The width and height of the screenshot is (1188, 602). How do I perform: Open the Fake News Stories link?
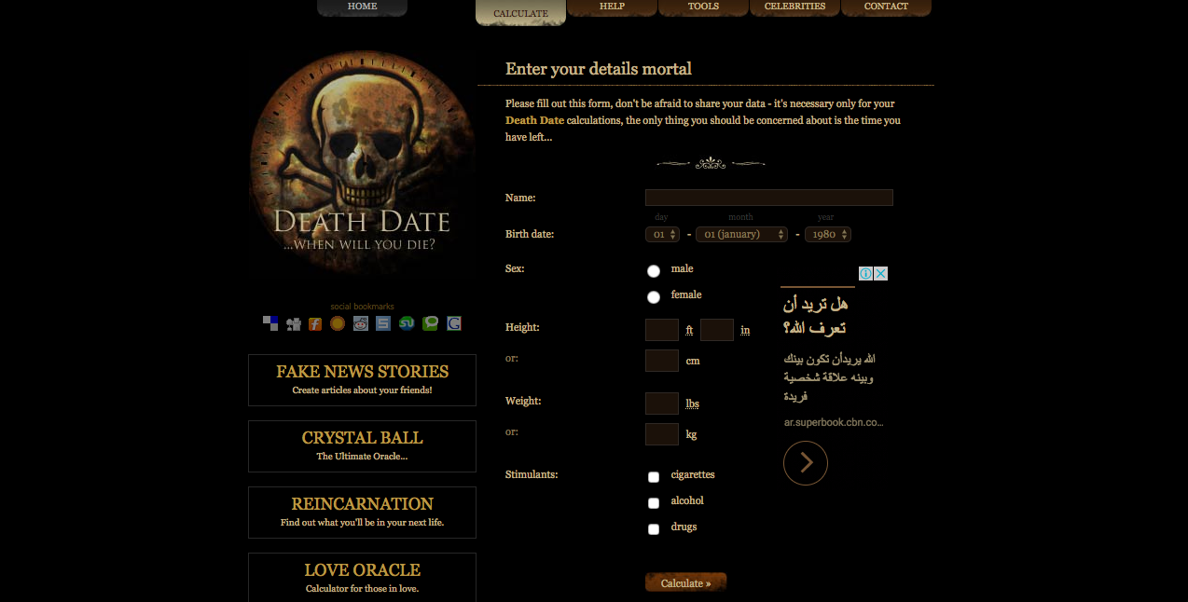pyautogui.click(x=362, y=380)
